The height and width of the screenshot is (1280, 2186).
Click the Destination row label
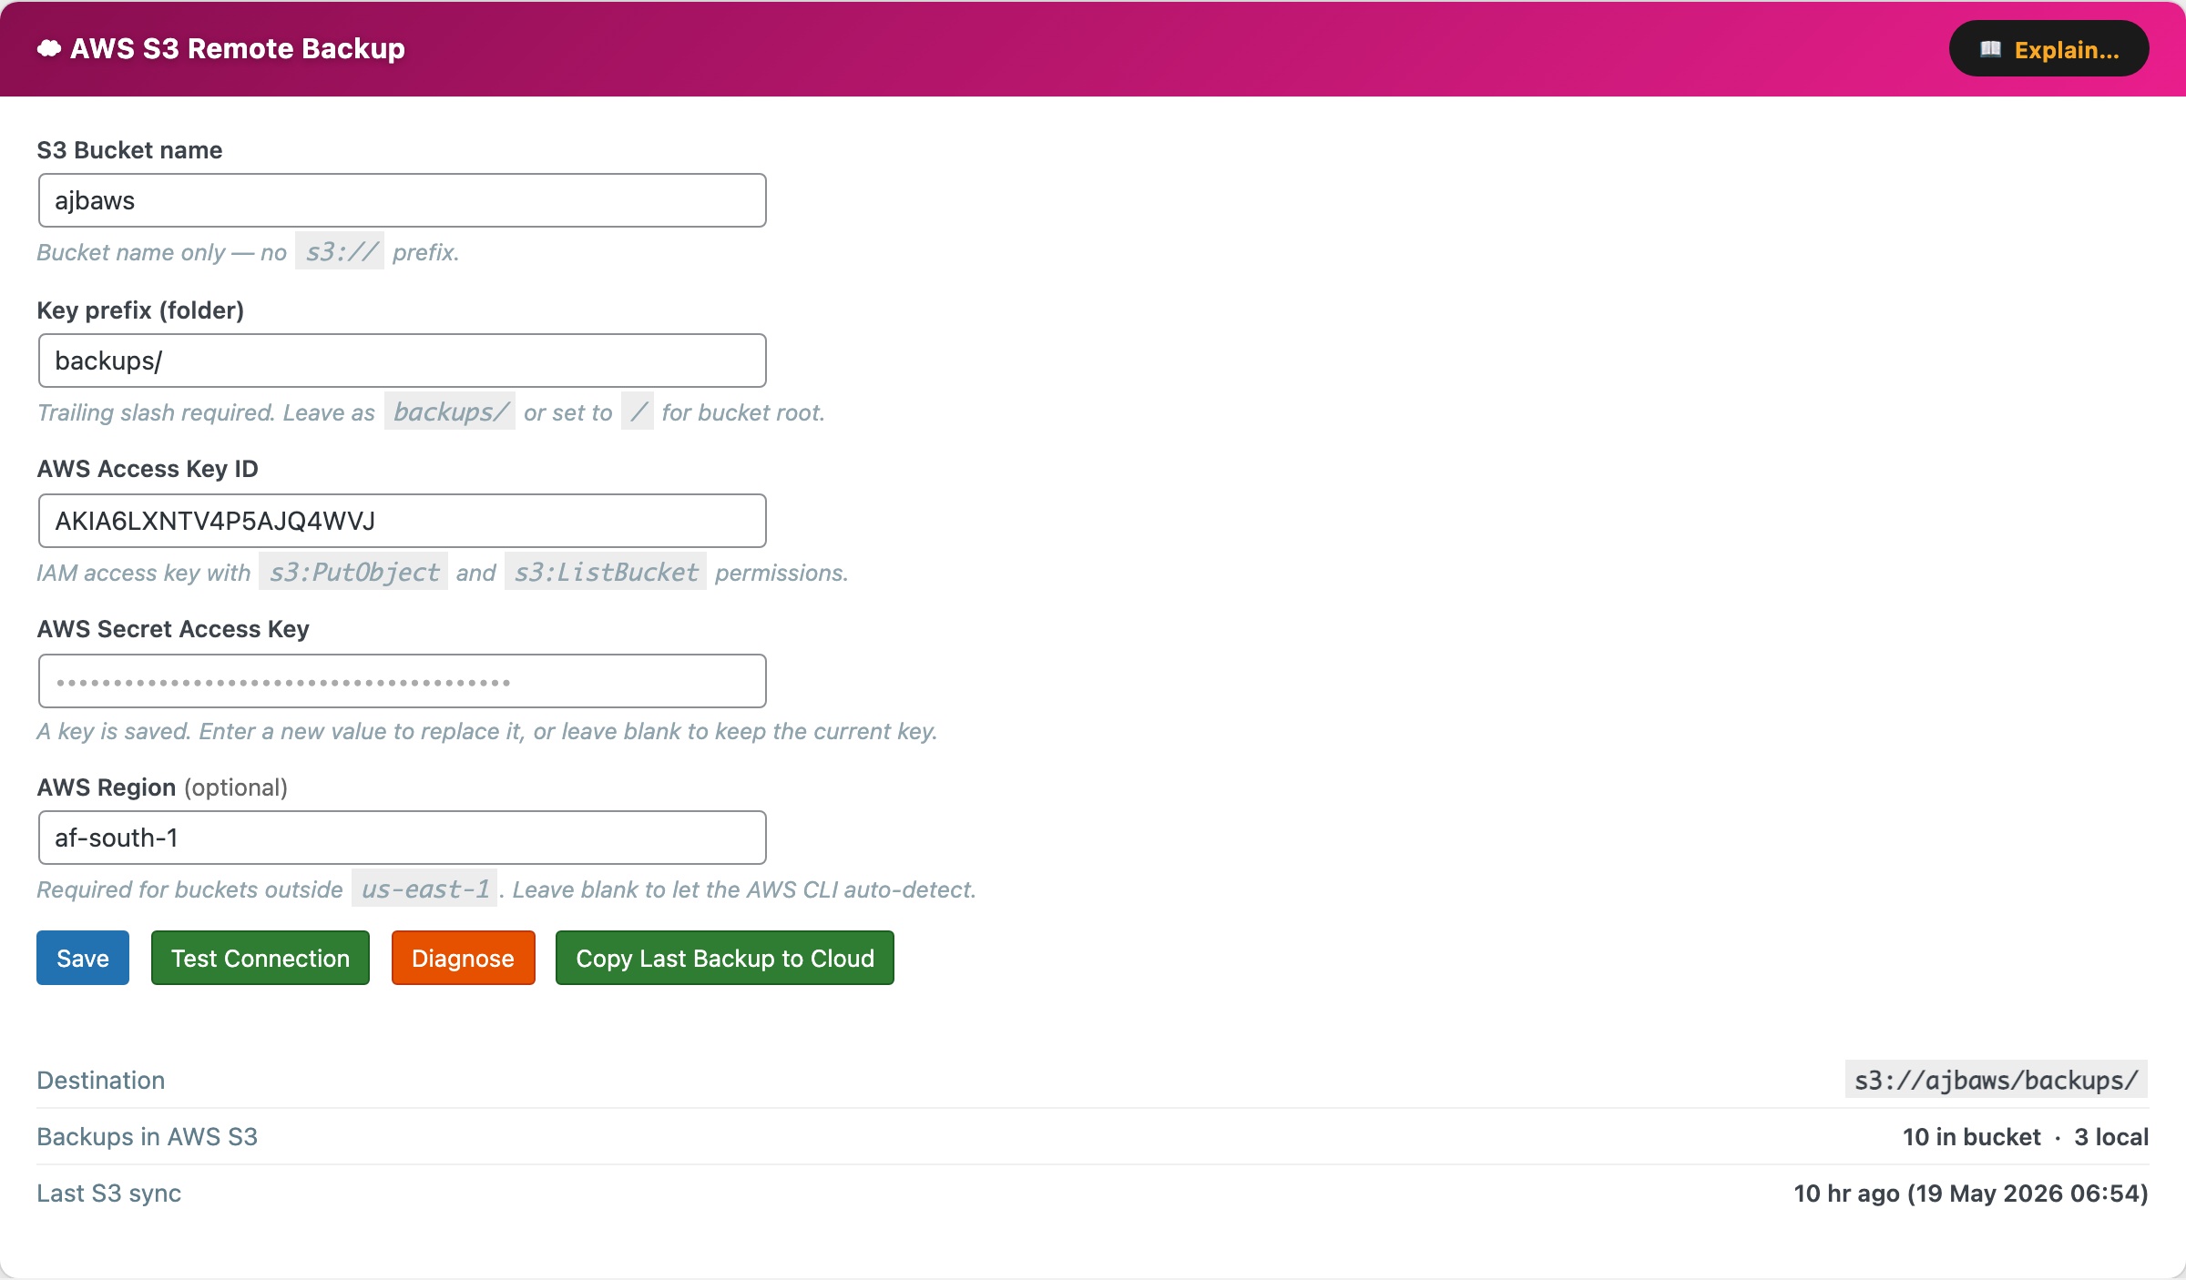pos(101,1080)
